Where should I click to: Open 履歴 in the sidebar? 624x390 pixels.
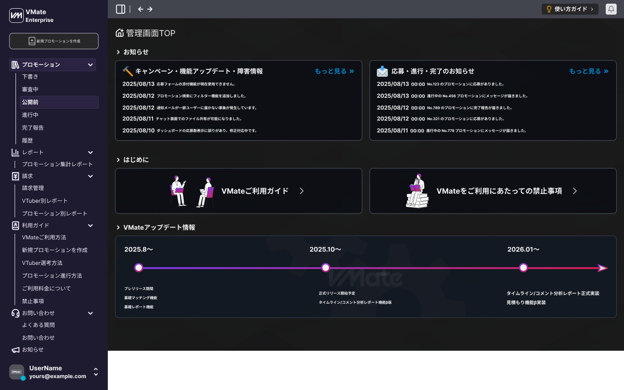pyautogui.click(x=27, y=141)
